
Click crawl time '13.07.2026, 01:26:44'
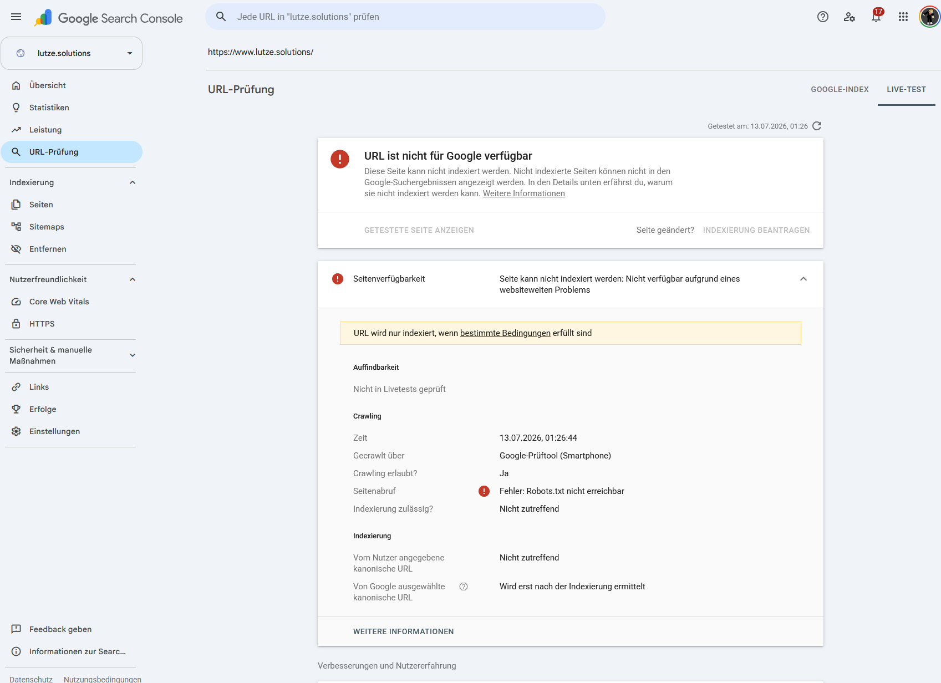pyautogui.click(x=538, y=438)
